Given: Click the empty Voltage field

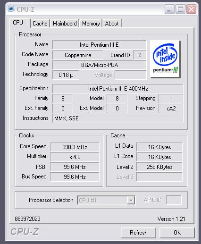Looking at the screenshot, I should 131,75.
